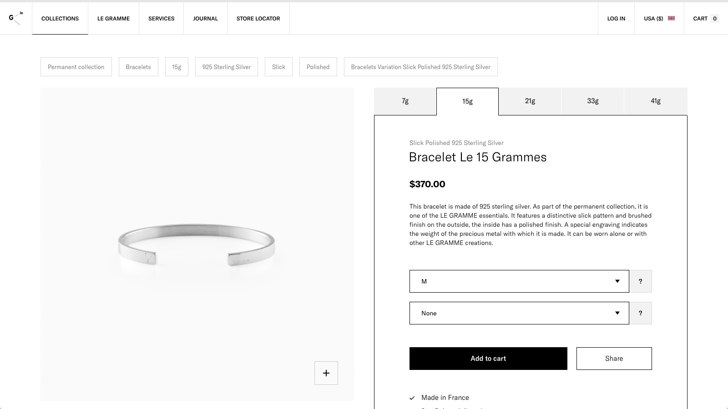Expand the None engraving option dropdown

519,313
